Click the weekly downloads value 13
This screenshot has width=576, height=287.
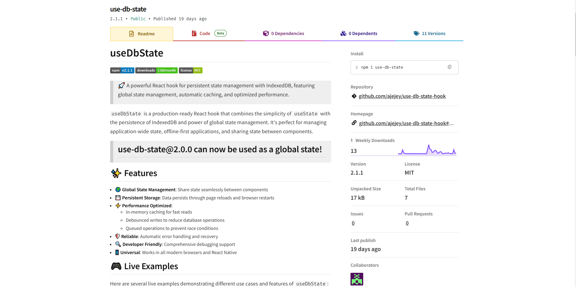(354, 151)
